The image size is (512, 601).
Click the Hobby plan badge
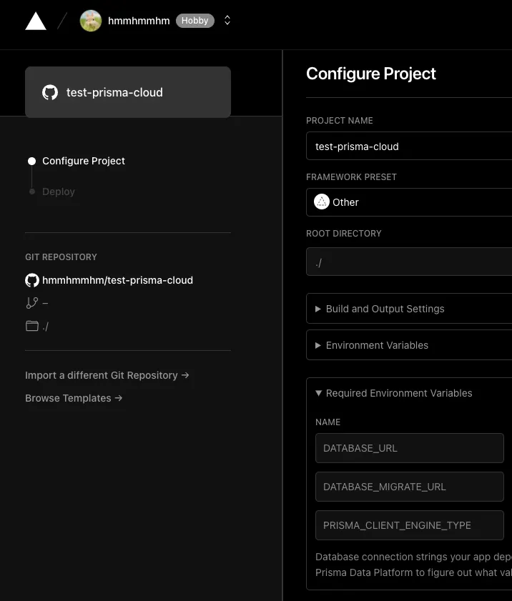click(195, 21)
